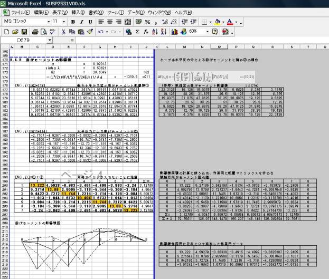Click the Name Box showing O679
The image size is (329, 279).
pyautogui.click(x=24, y=40)
